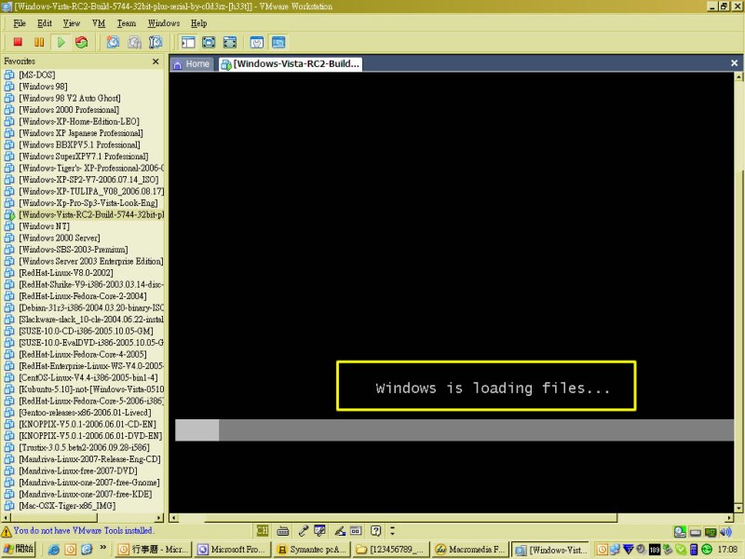Viewport: 745px width, 559px height.
Task: Click the VMware hard disk status icon
Action: (680, 532)
